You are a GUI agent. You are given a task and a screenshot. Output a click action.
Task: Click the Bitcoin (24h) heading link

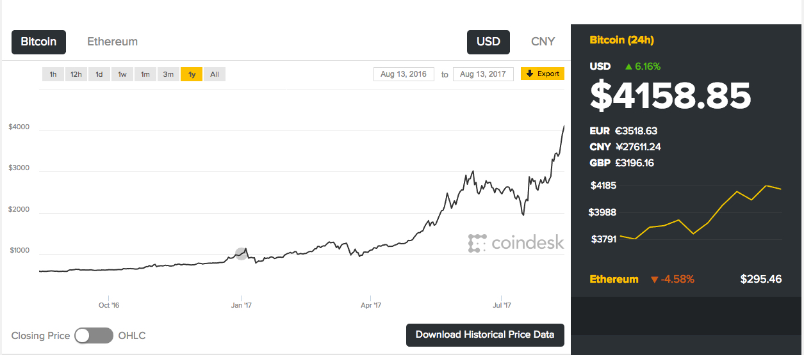[x=621, y=40]
